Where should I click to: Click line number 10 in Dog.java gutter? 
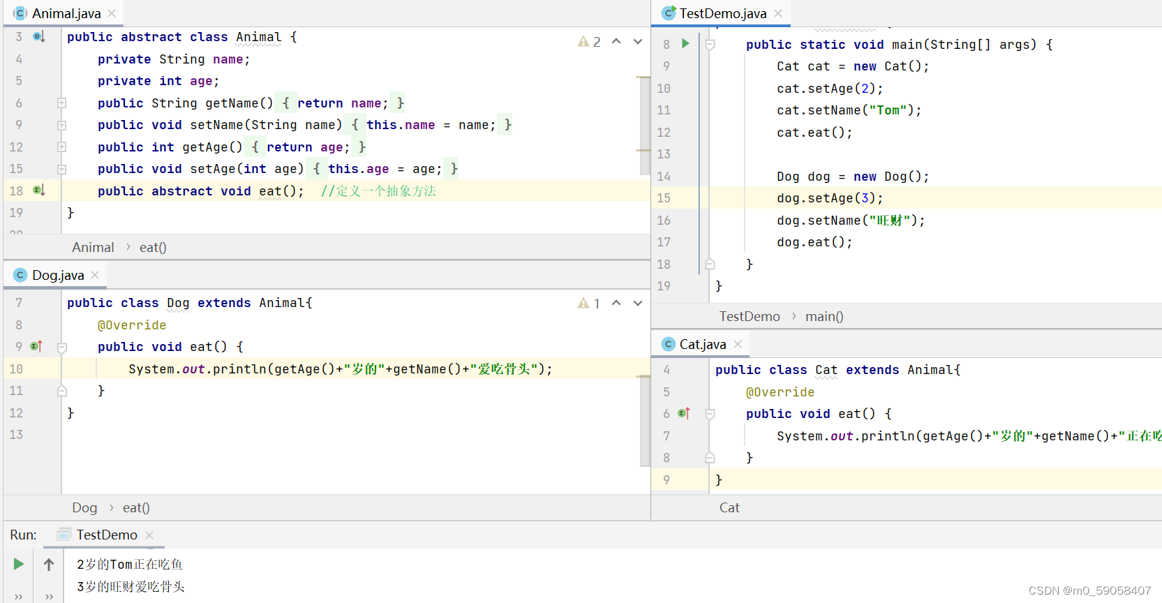[16, 368]
